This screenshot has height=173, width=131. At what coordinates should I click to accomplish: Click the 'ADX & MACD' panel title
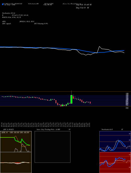click(8, 129)
